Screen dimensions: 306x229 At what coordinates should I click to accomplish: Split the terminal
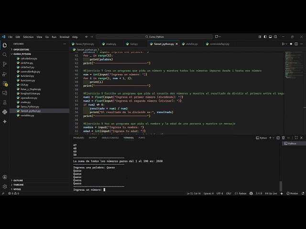(278, 138)
